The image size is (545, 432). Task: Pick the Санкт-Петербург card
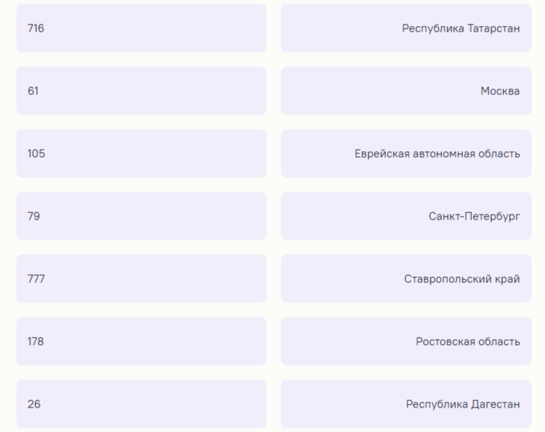click(x=406, y=216)
